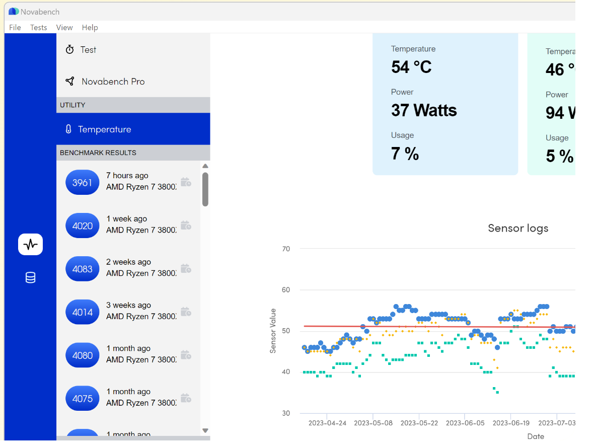Click the Novabench Pro share icon
The image size is (595, 448).
click(x=70, y=81)
